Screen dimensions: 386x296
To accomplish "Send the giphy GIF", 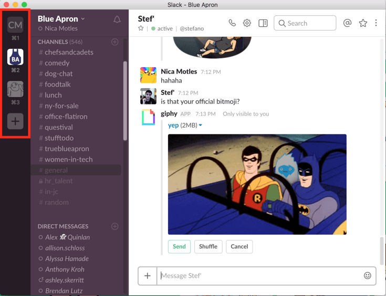I will 179,247.
